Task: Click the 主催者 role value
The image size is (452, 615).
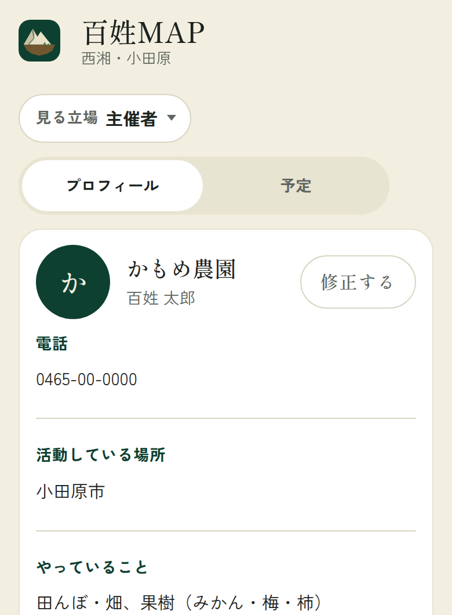Action: pyautogui.click(x=132, y=118)
